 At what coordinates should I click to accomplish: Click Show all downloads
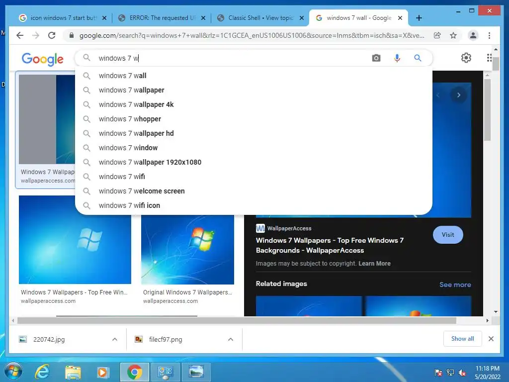[x=463, y=339]
